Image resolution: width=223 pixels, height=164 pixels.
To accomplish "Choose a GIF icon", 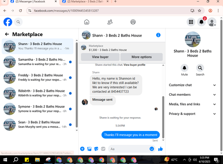I will 103,149.
